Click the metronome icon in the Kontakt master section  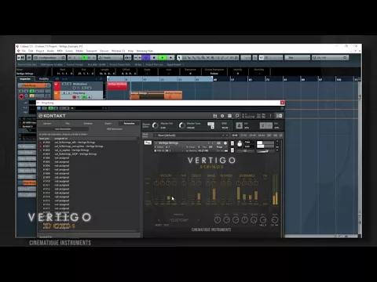pos(239,125)
